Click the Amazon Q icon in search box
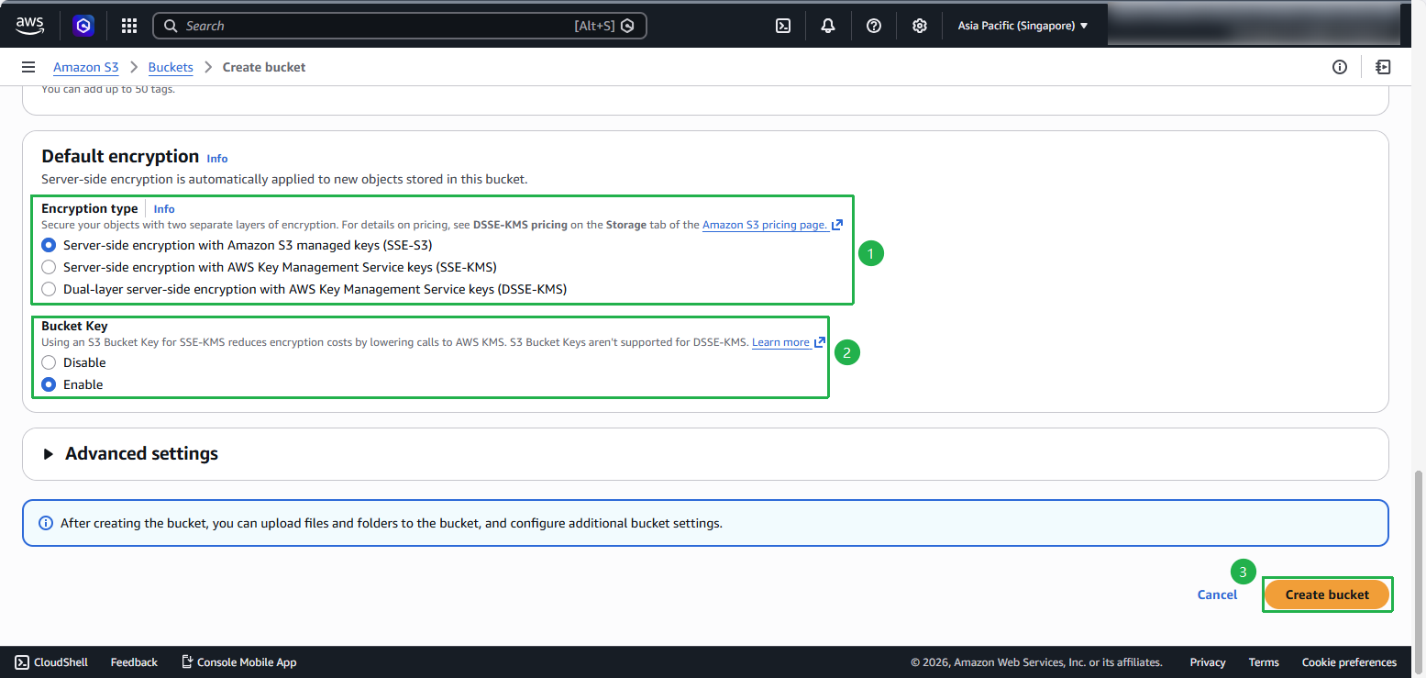Viewport: 1426px width, 678px height. point(627,26)
